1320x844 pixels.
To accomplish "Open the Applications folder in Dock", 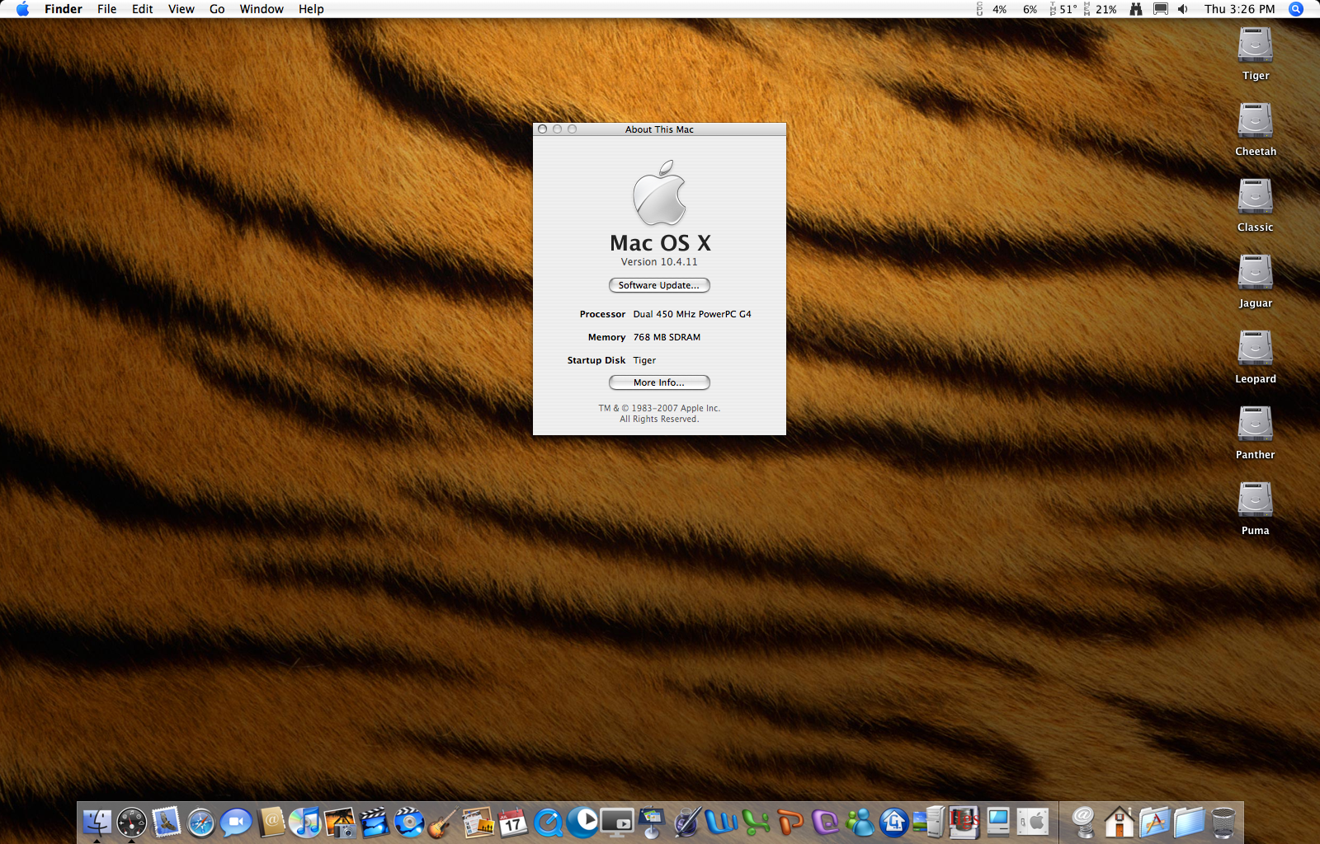I will (x=1154, y=822).
